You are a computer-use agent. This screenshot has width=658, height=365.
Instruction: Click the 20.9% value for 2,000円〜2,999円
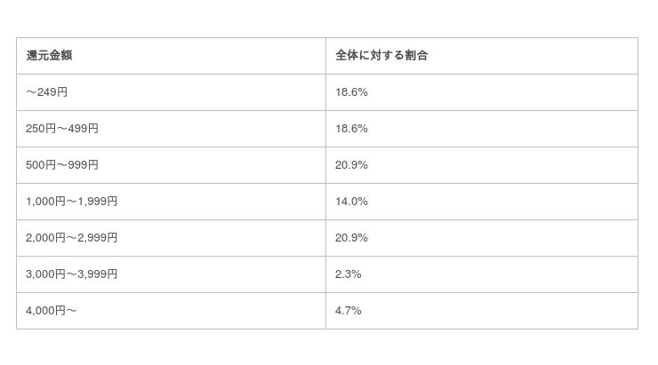[x=351, y=238]
